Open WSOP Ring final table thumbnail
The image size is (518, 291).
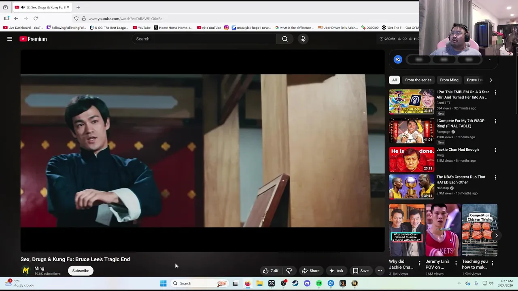(412, 131)
